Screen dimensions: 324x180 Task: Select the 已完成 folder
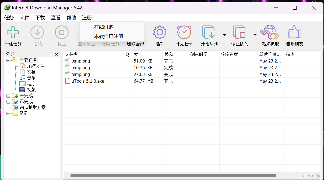26,101
